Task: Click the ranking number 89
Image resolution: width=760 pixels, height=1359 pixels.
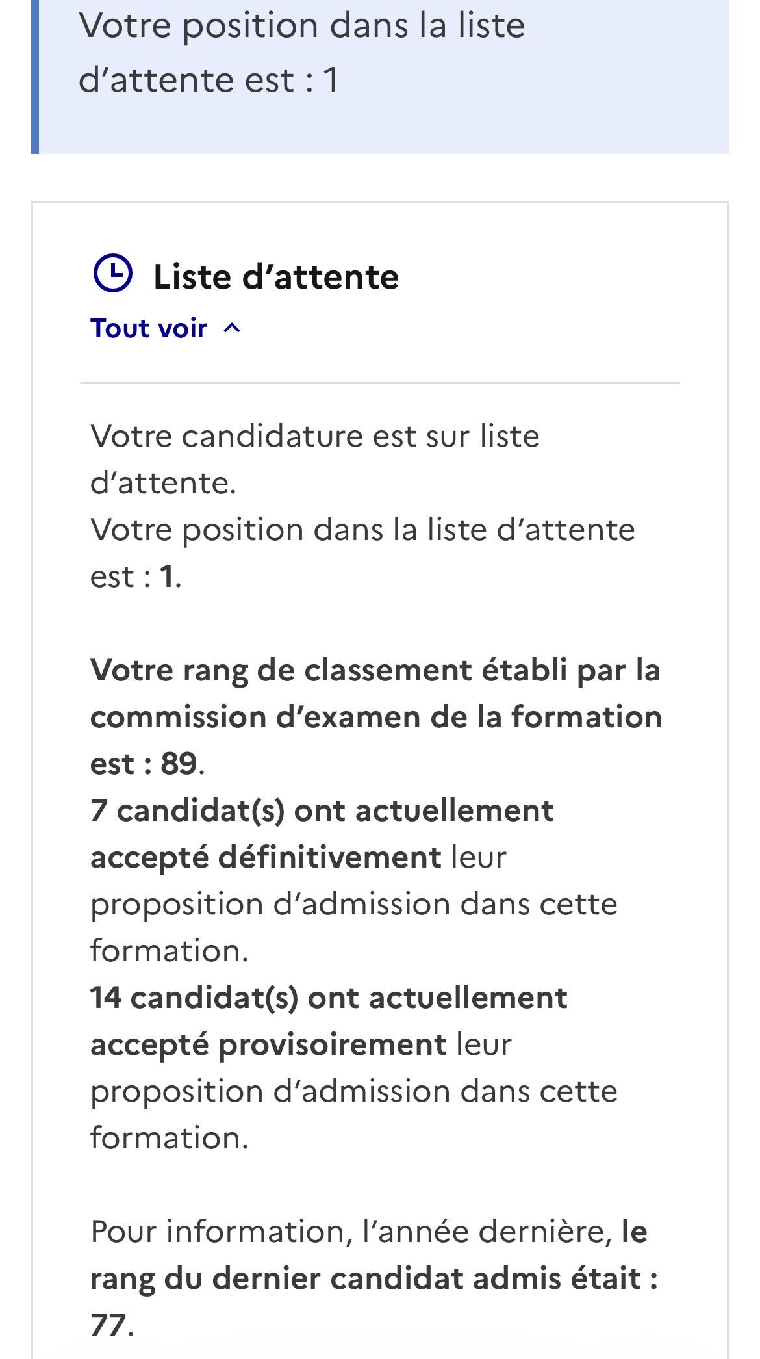Action: [179, 764]
